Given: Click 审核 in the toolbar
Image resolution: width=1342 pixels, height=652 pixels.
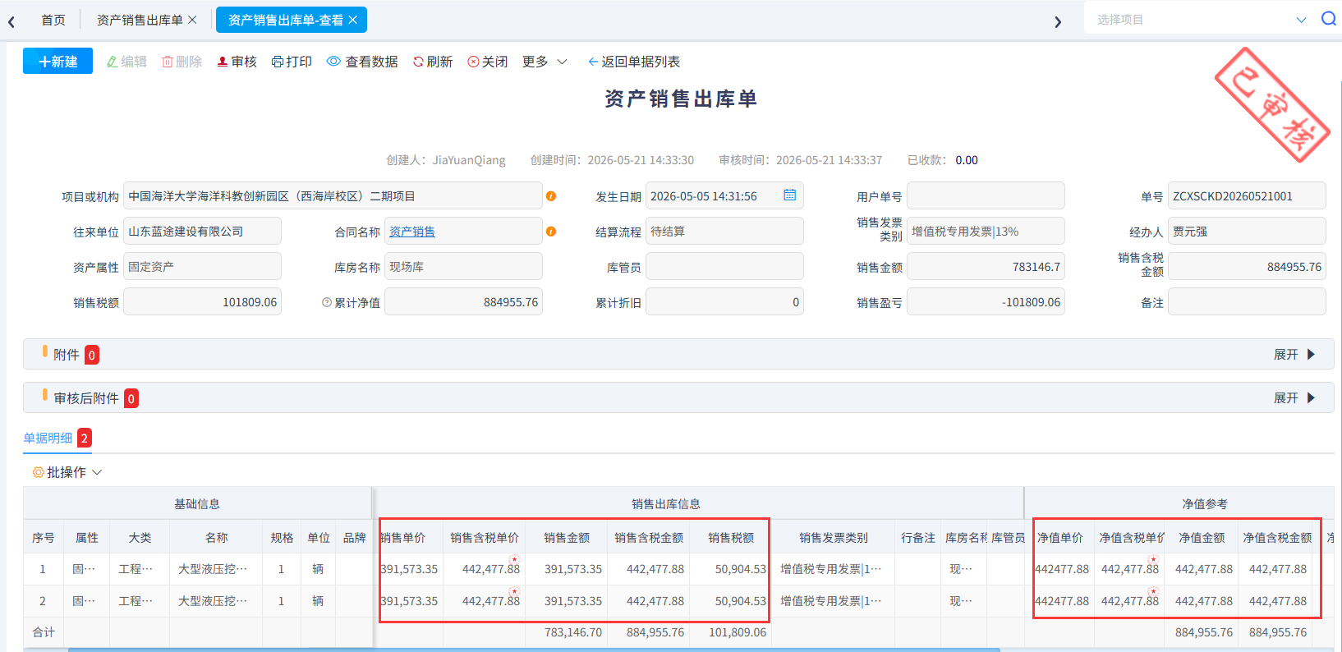Looking at the screenshot, I should coord(237,62).
